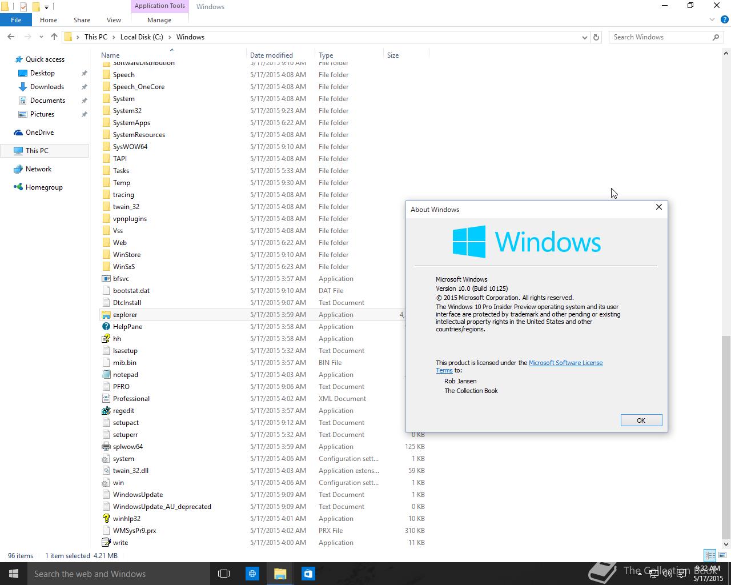This screenshot has width=731, height=585.
Task: Click Local Disk (C:) in address bar
Action: tap(142, 37)
